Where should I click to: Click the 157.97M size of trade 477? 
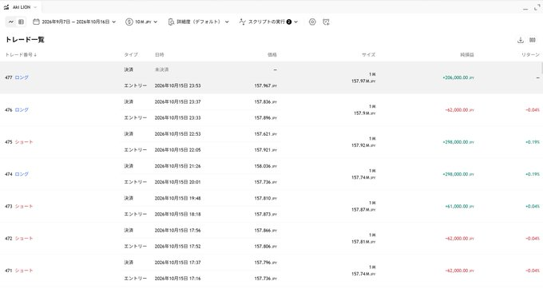click(363, 81)
